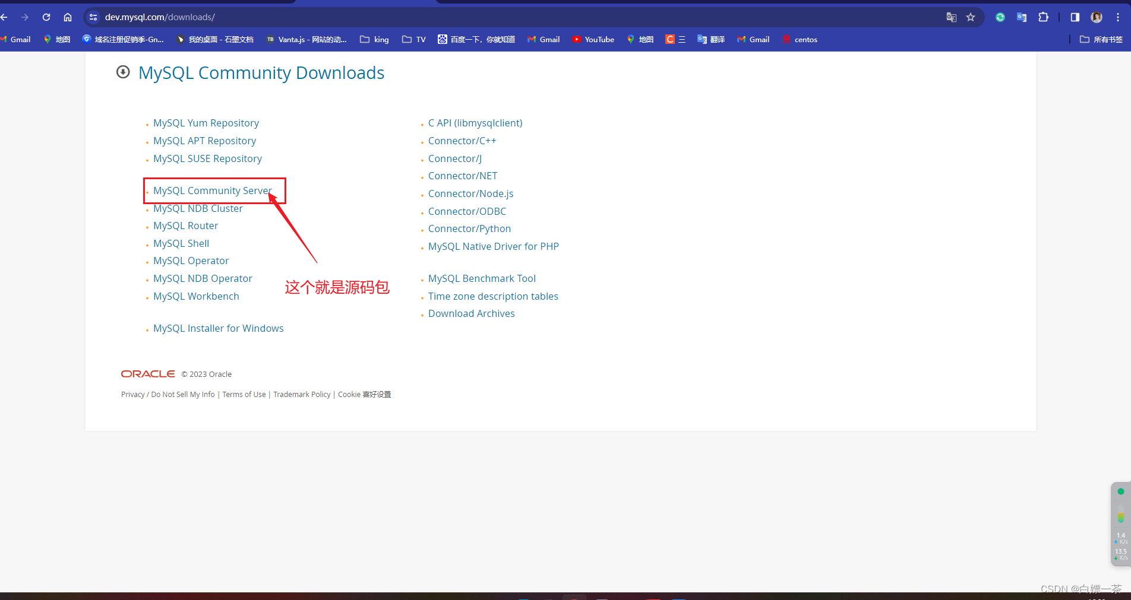Open the browser home icon
The image size is (1131, 600).
pos(68,17)
